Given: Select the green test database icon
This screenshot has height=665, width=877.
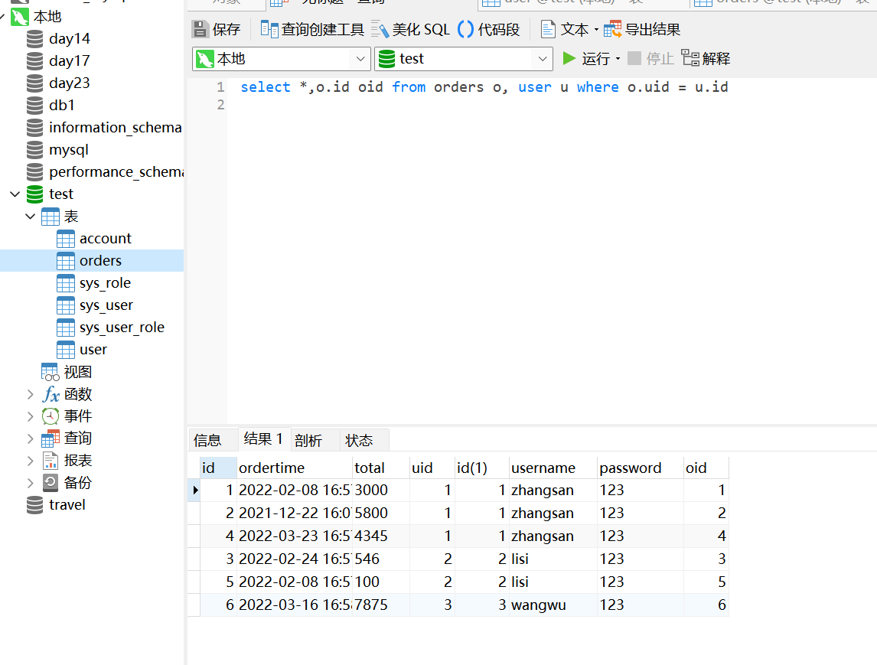Looking at the screenshot, I should 34,194.
